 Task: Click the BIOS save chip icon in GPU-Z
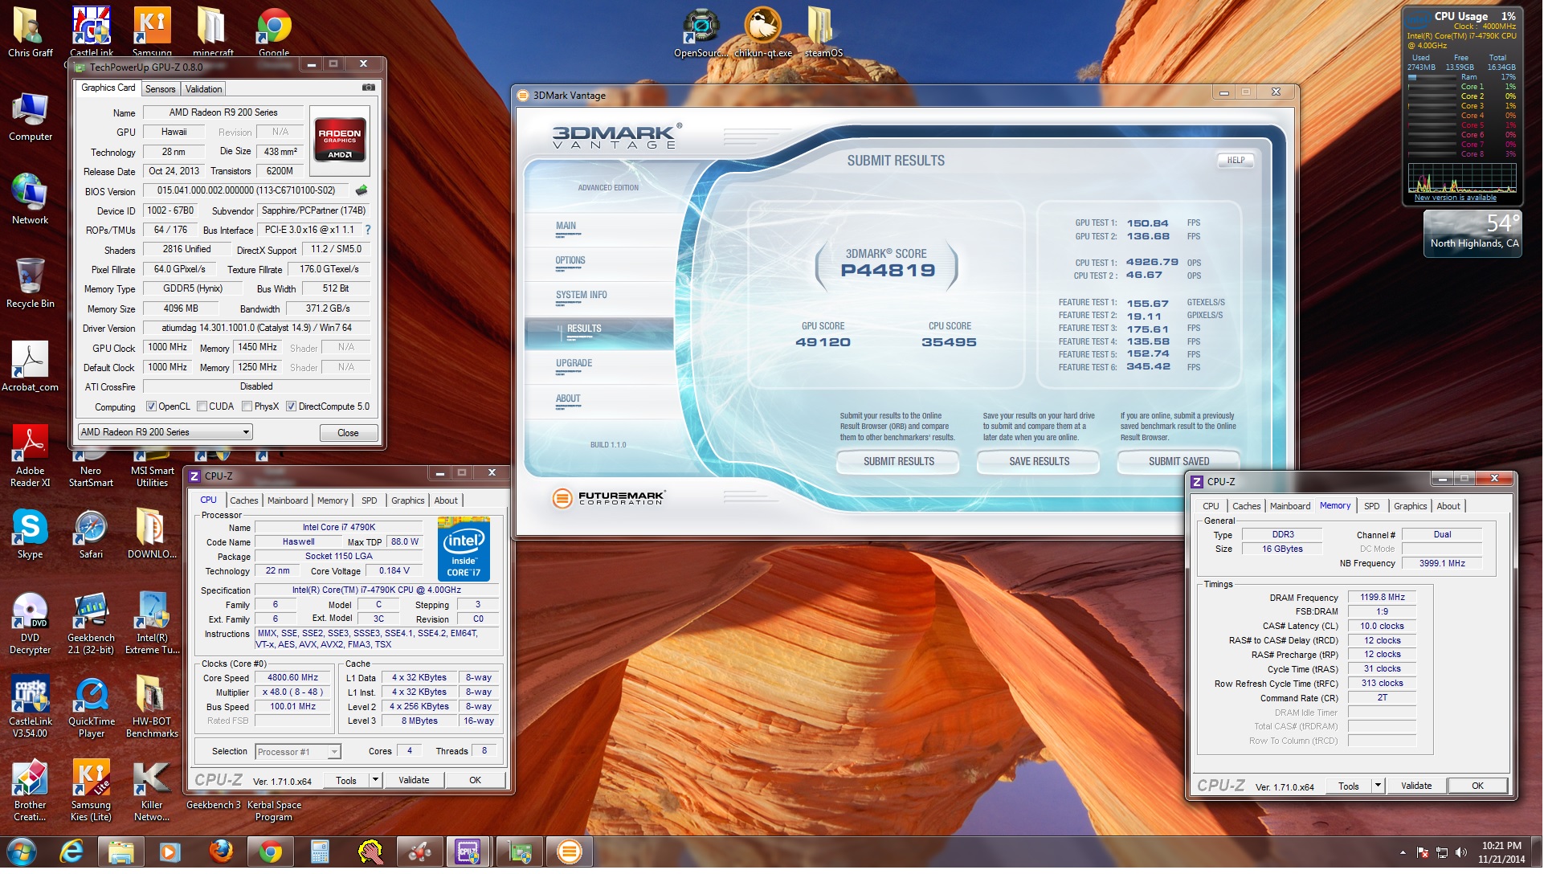point(361,191)
